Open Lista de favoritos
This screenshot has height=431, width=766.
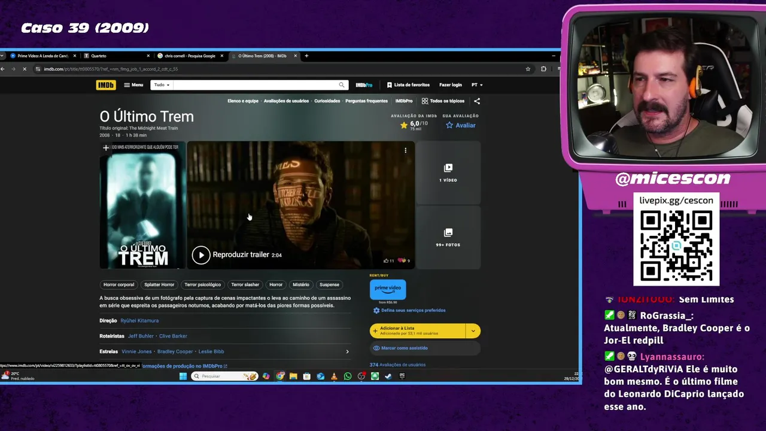(x=408, y=85)
